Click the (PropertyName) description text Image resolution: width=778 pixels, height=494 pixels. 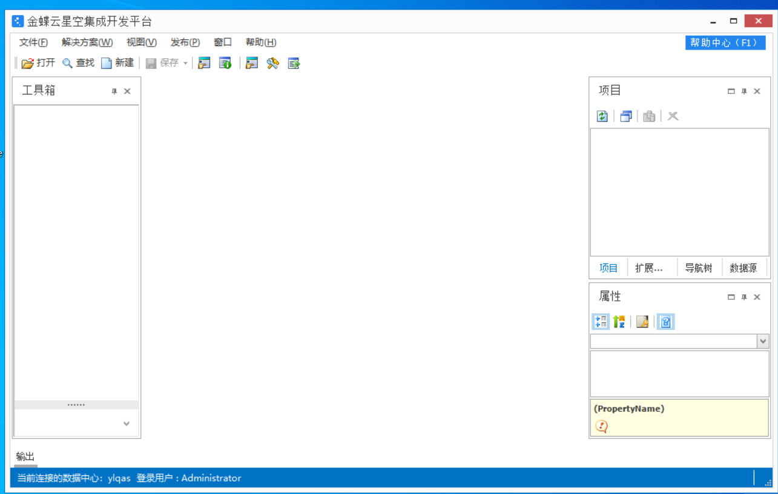(629, 409)
